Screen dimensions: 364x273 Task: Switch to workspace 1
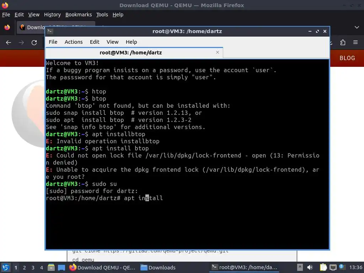pyautogui.click(x=16, y=267)
